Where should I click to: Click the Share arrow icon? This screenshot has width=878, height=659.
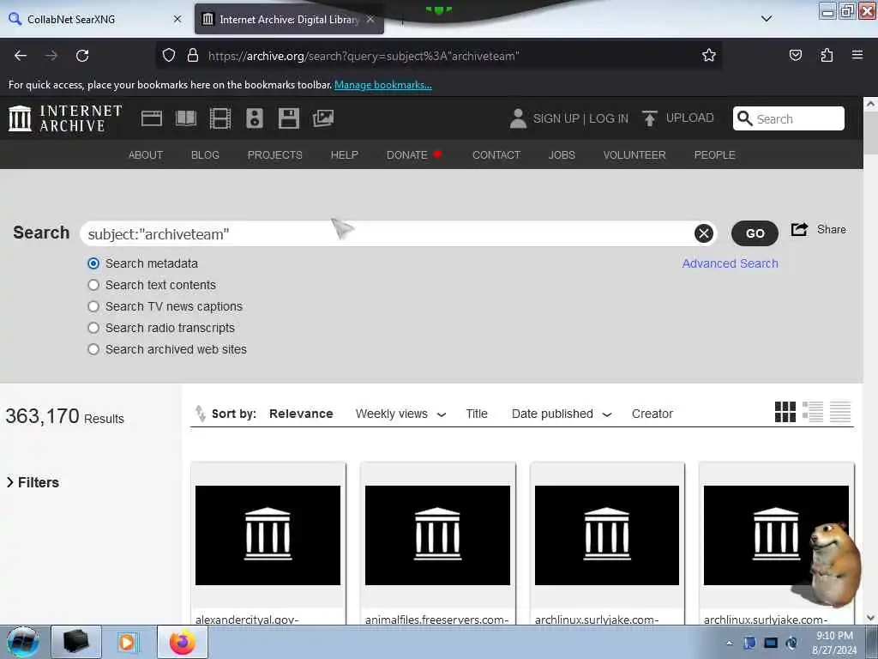pyautogui.click(x=800, y=229)
